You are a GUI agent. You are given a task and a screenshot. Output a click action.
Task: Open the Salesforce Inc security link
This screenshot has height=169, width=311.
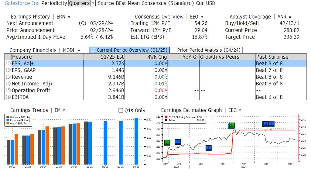[22, 3]
